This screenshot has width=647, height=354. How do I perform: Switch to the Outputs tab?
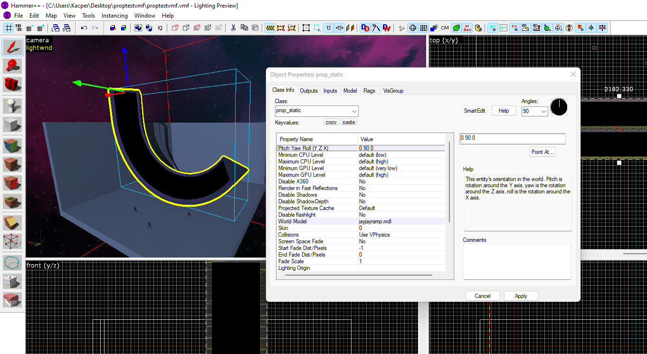pyautogui.click(x=309, y=91)
